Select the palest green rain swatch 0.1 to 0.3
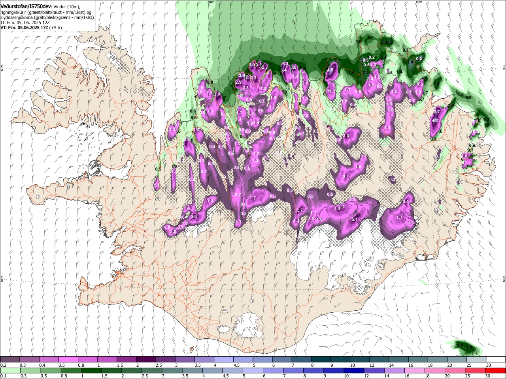This screenshot has height=379, width=506. pyautogui.click(x=10, y=370)
